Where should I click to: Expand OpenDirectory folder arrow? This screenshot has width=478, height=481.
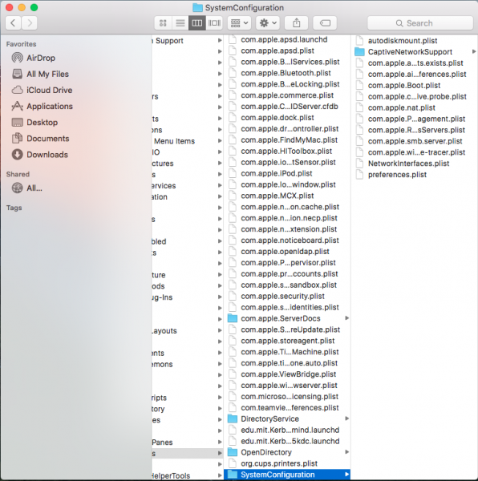[x=346, y=452]
